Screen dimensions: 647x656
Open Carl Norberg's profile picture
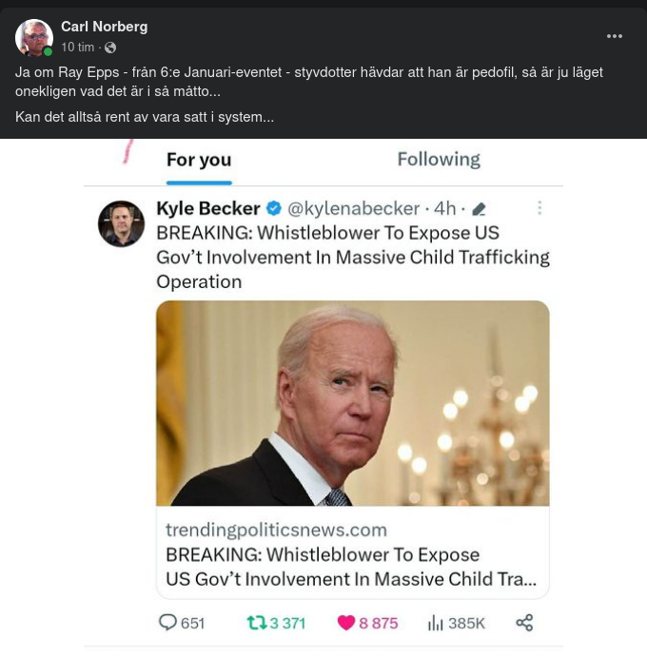tap(34, 37)
